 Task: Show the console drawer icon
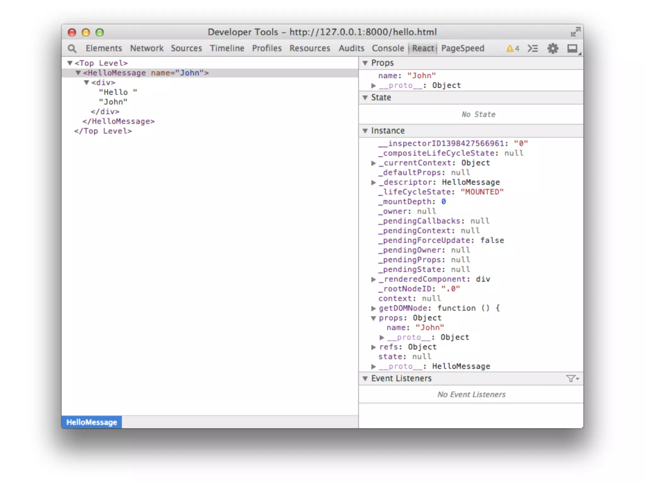[533, 48]
